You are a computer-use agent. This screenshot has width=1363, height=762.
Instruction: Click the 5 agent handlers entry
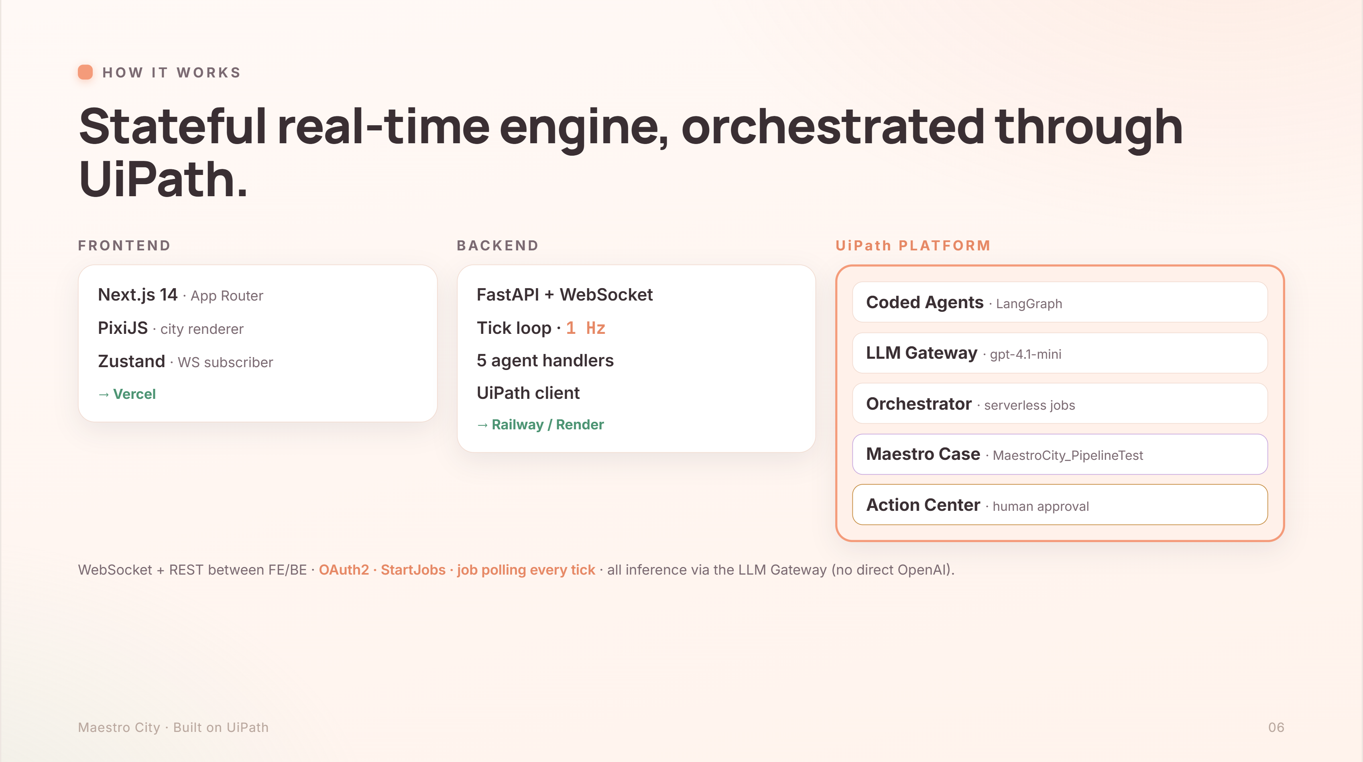point(545,361)
